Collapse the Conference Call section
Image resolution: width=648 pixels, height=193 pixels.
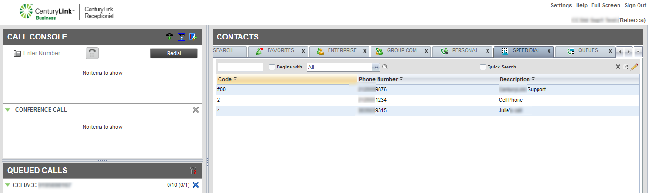(x=8, y=110)
